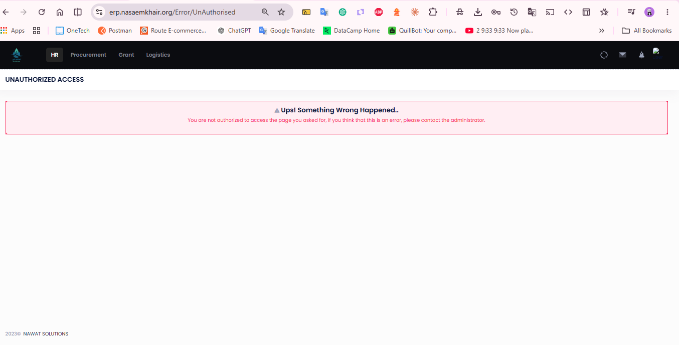
Task: Open the Logistics menu
Action: click(x=158, y=55)
